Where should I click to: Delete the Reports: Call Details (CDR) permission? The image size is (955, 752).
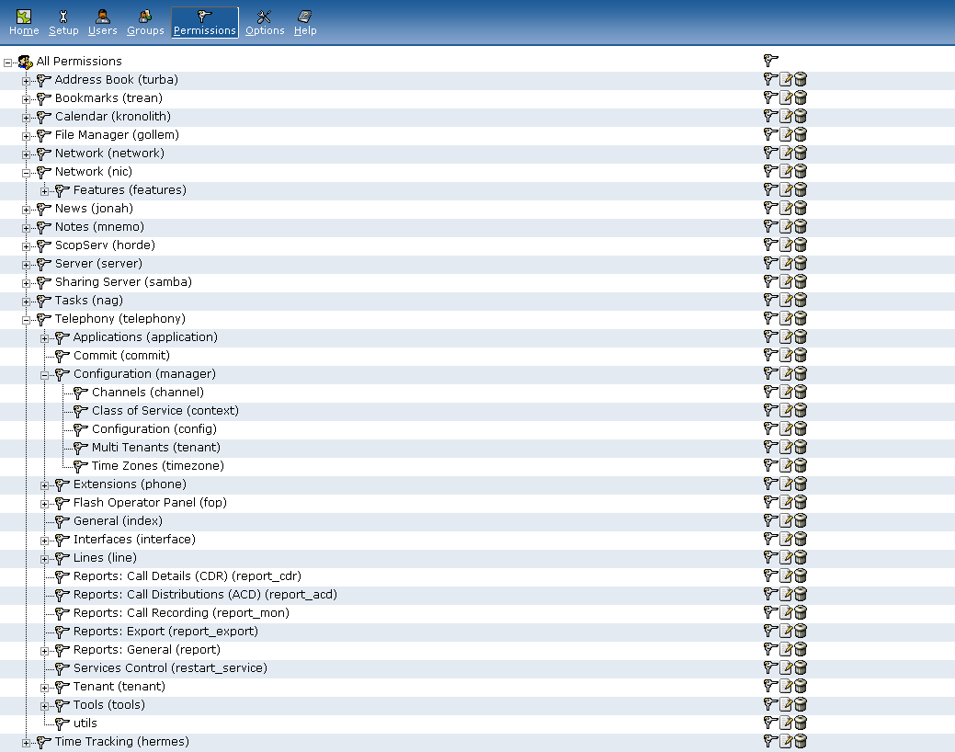click(x=801, y=575)
